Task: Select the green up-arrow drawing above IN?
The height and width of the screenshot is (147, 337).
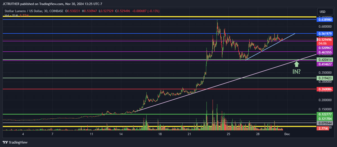Action: tap(297, 64)
